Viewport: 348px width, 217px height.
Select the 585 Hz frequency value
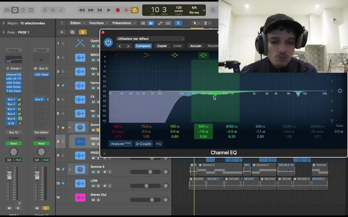point(203,127)
